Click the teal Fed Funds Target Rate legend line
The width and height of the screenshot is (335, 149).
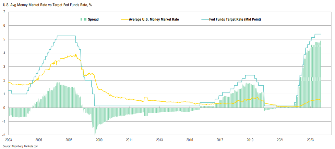[x=205, y=20]
